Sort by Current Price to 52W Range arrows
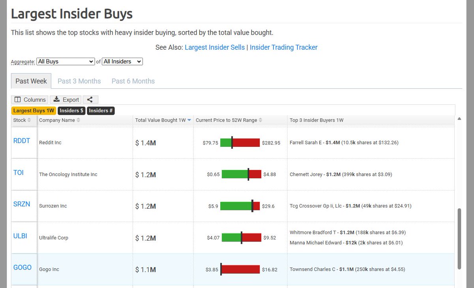 (261, 120)
